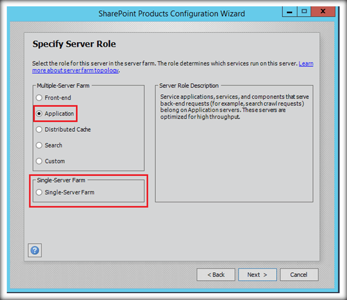Screen dimensions: 347x300
Task: Close the Configuration Wizard window
Action: point(323,12)
